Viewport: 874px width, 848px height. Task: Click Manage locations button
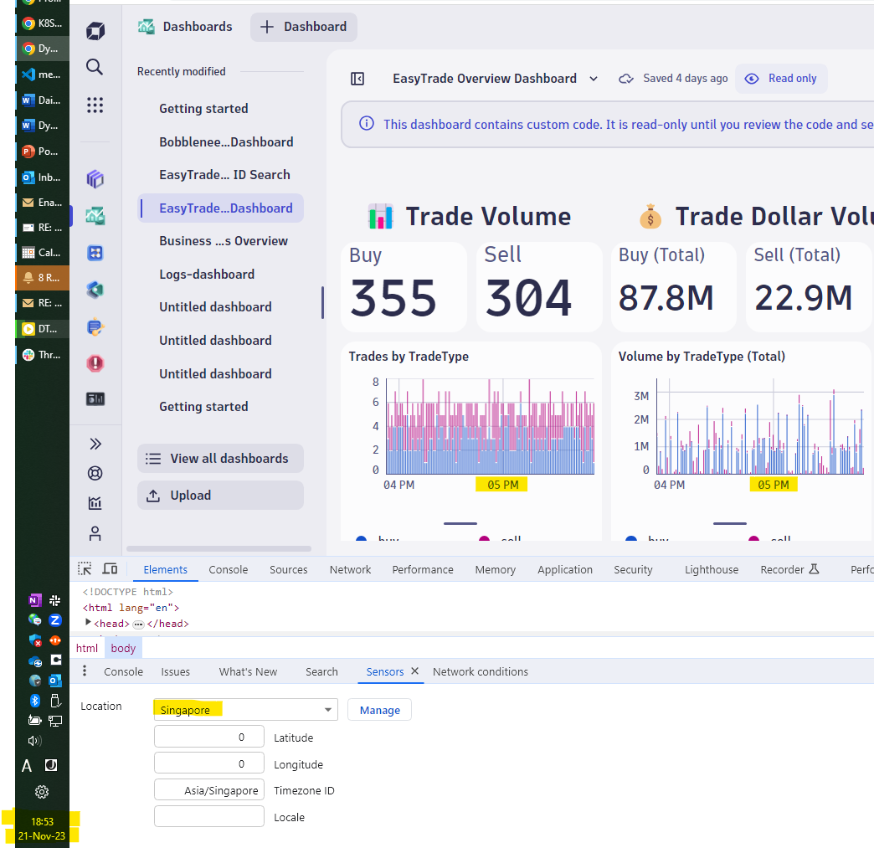[x=379, y=710]
